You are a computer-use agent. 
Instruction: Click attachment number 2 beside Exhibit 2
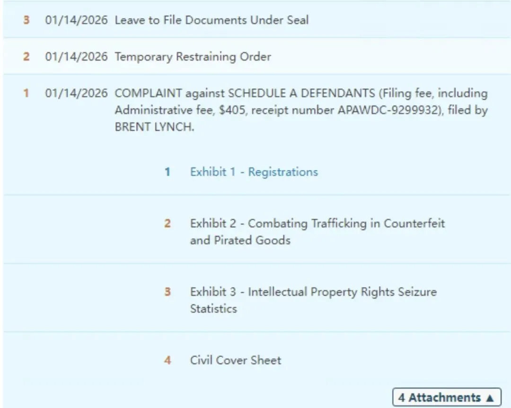point(167,223)
